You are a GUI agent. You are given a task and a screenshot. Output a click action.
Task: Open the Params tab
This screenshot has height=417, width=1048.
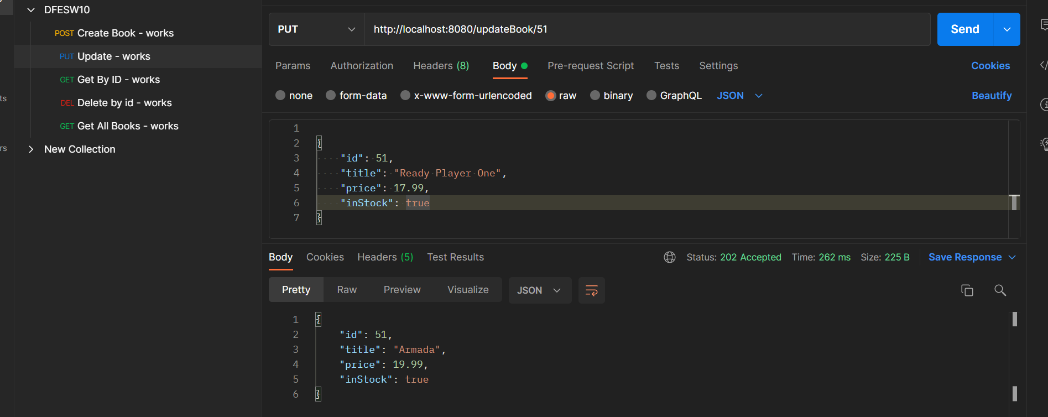tap(293, 66)
